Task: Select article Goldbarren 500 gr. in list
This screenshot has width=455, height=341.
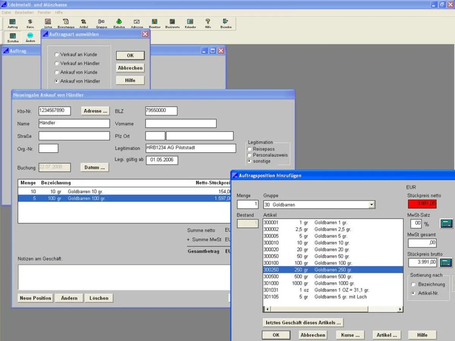Action: click(333, 277)
